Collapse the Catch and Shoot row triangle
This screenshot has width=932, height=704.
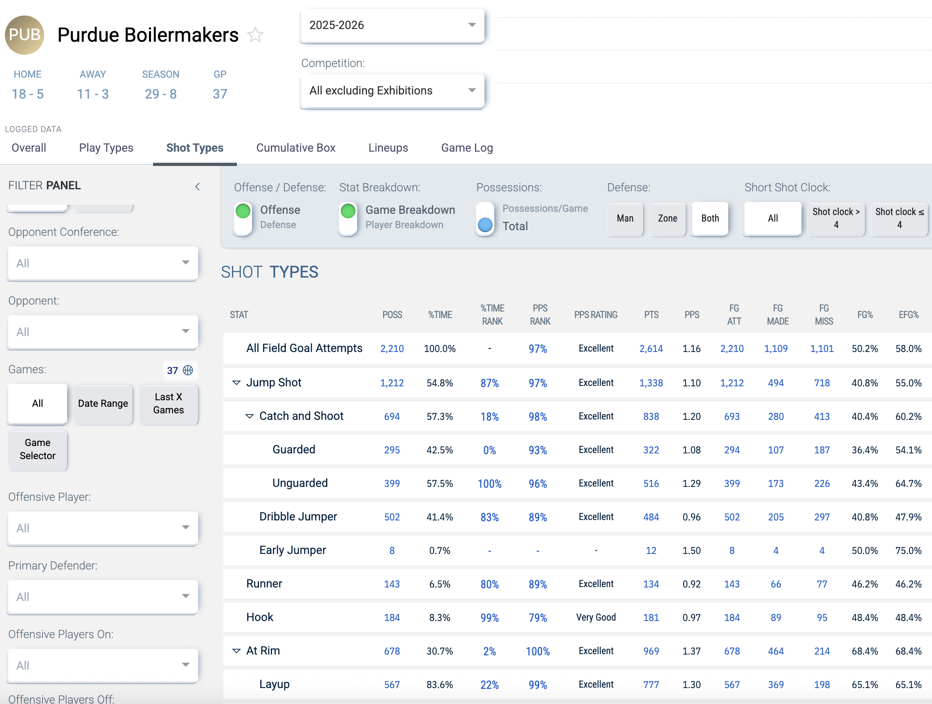point(250,416)
